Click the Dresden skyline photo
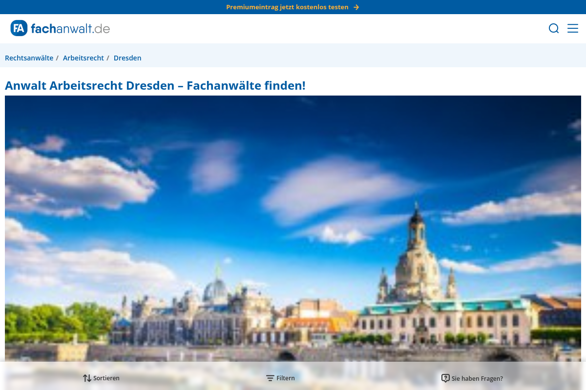The height and width of the screenshot is (390, 586). 293,195
